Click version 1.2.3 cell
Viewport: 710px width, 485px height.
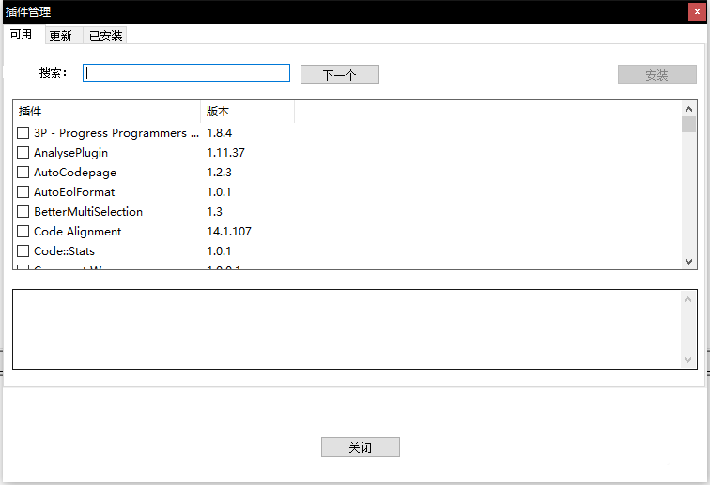219,173
